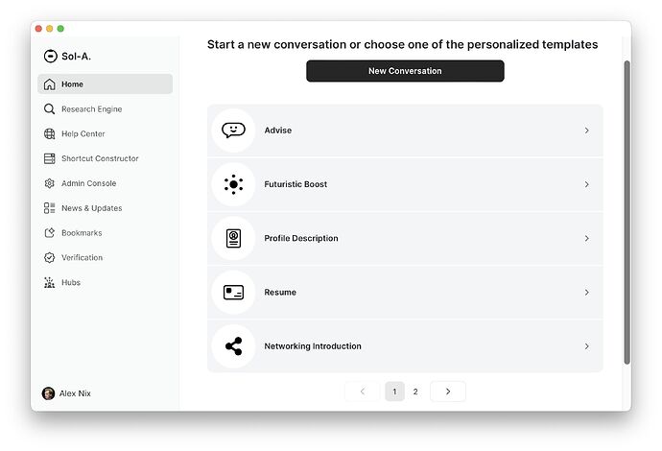Click the Resume card icon
Viewport: 662px width, 451px height.
click(233, 293)
